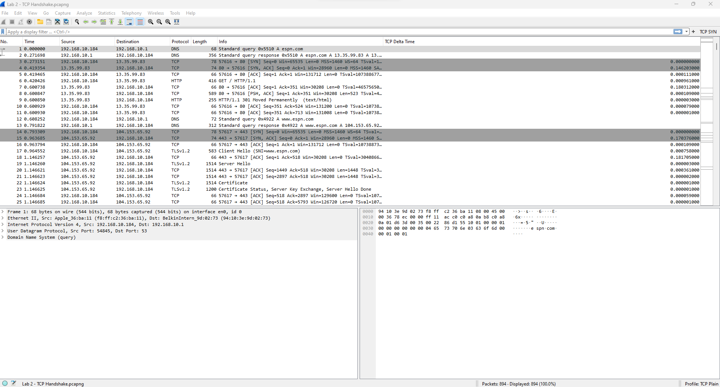Go to the first packet using the up-arrow icon
Image resolution: width=720 pixels, height=387 pixels.
(x=112, y=22)
